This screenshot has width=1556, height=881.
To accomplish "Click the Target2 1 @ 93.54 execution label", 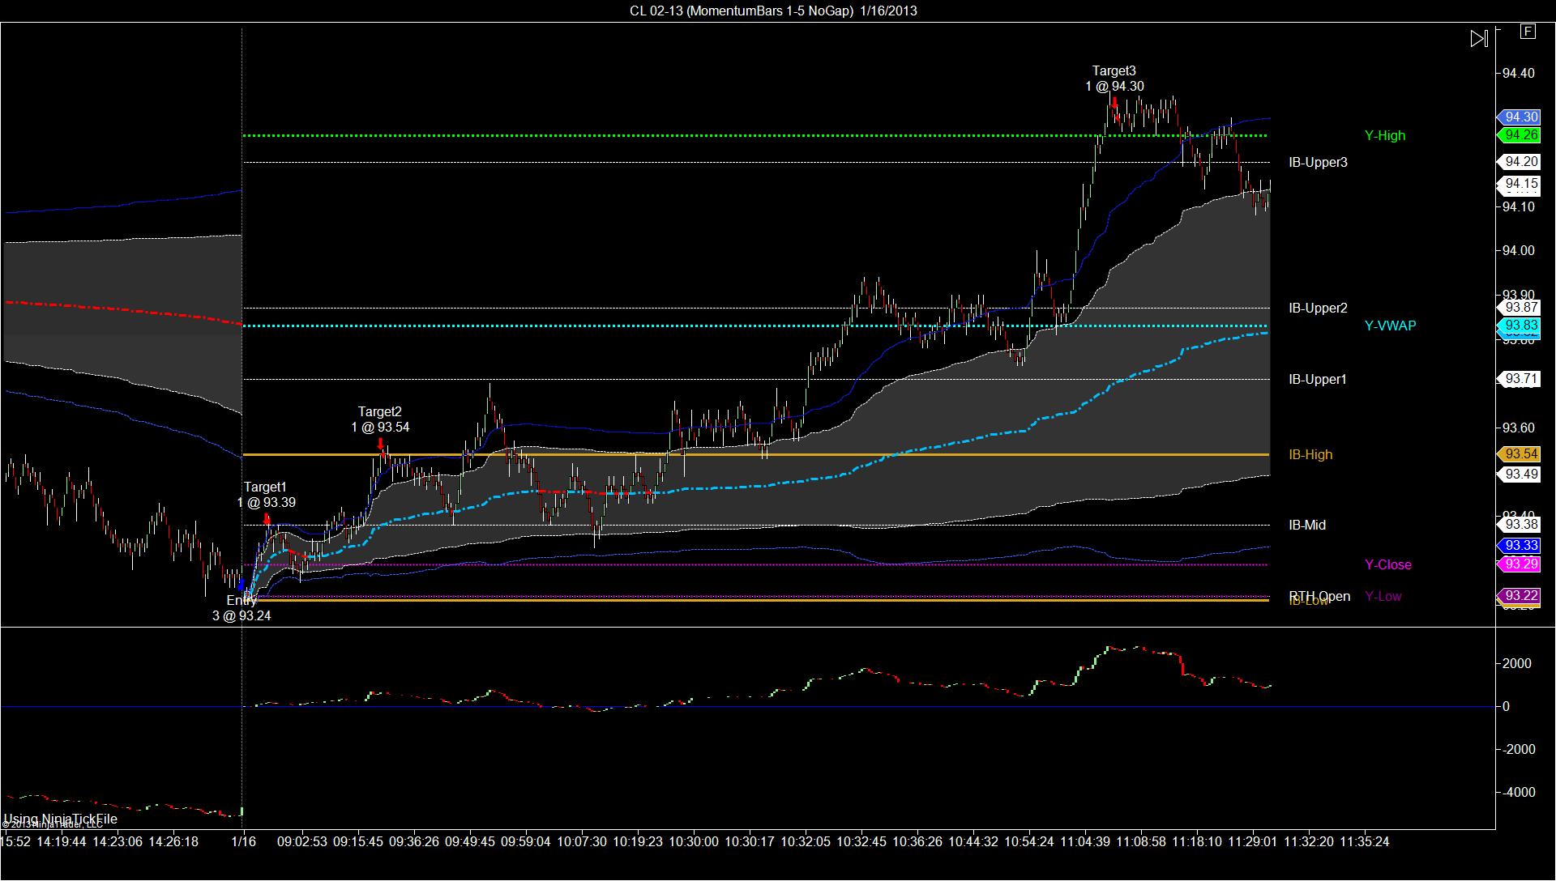I will point(380,419).
